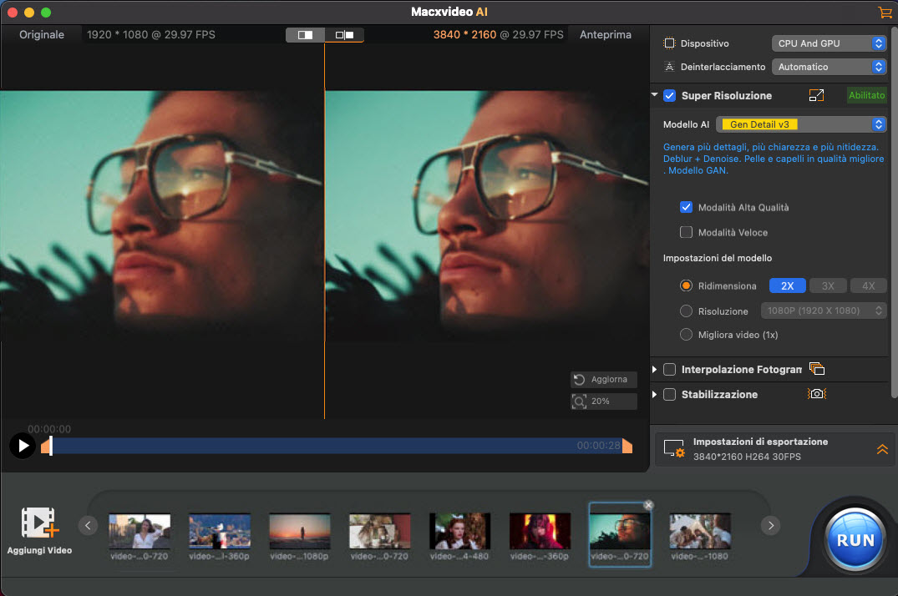Viewport: 898px width, 596px height.
Task: Open the Modello AI dropdown
Action: tap(801, 124)
